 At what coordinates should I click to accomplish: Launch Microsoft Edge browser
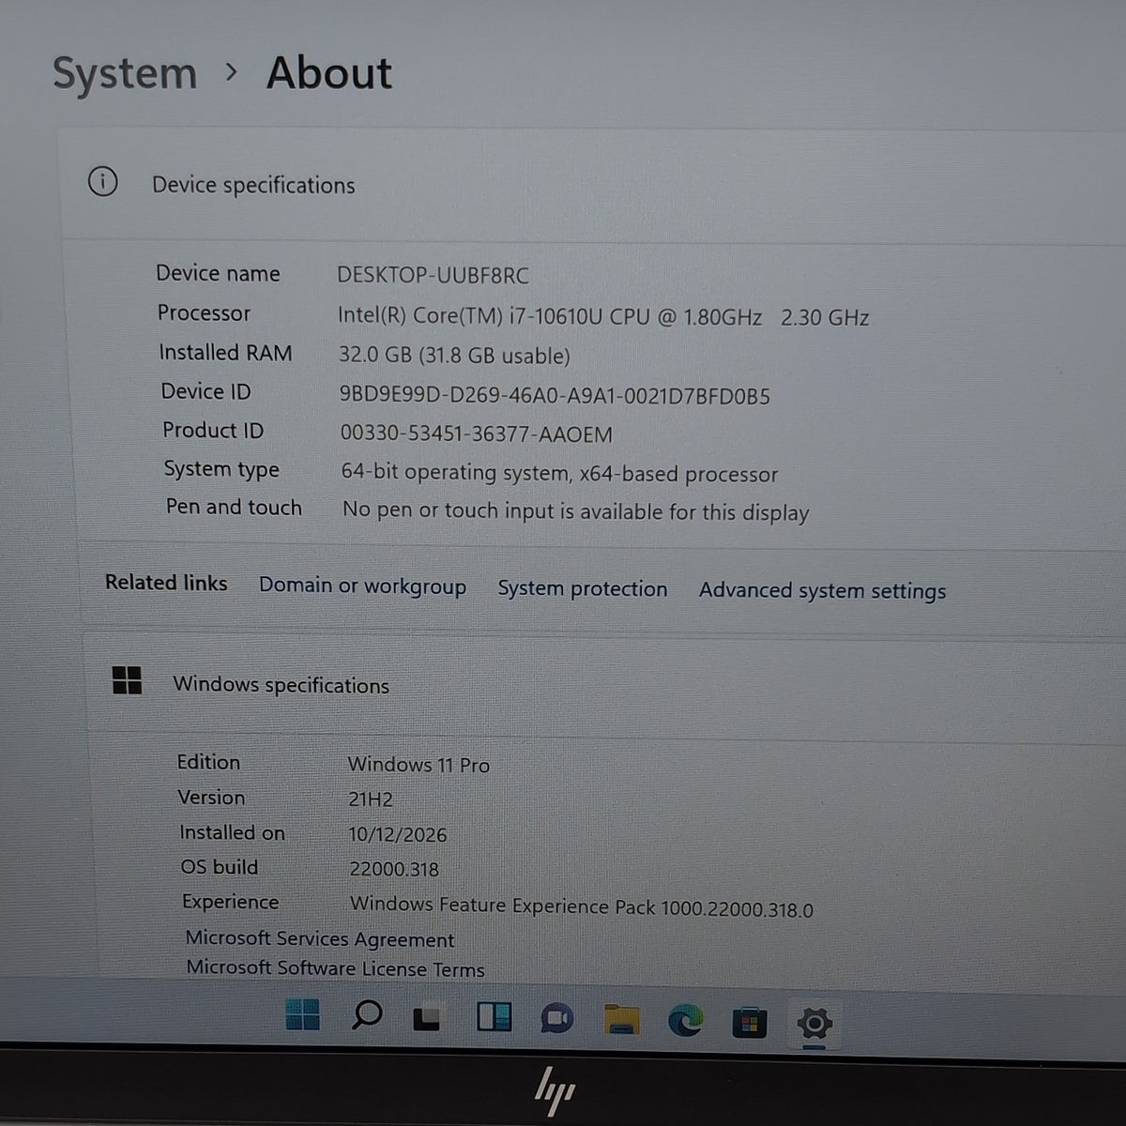pos(685,1021)
